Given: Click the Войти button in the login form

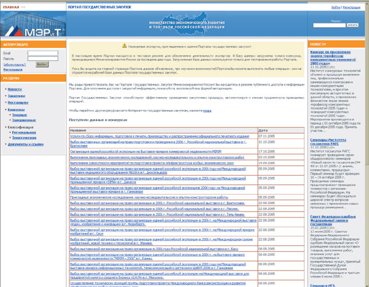Looking at the screenshot, I should pos(42,65).
